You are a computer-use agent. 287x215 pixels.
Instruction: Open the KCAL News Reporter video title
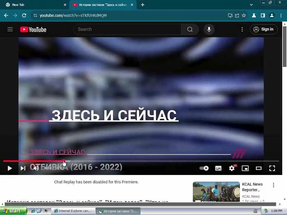252,187
